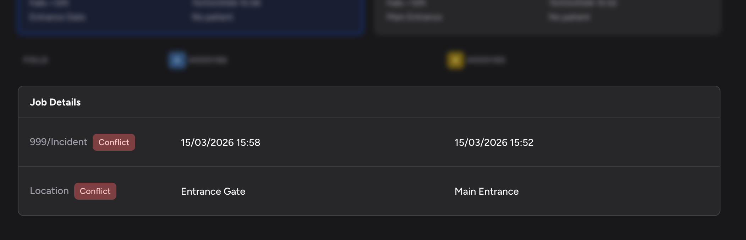Click the blue square badge icon
The height and width of the screenshot is (240, 746).
(177, 60)
